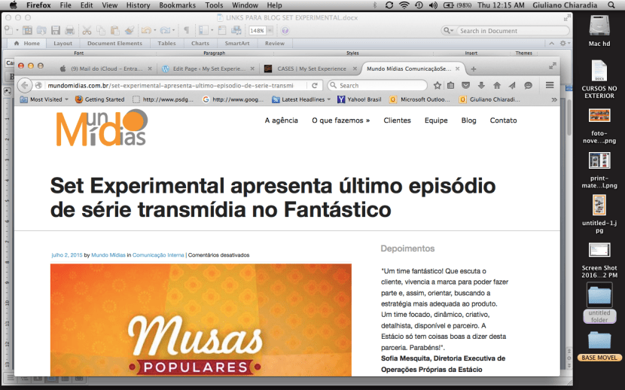Go to the Firefox Home icon
The height and width of the screenshot is (390, 625).
(x=497, y=85)
